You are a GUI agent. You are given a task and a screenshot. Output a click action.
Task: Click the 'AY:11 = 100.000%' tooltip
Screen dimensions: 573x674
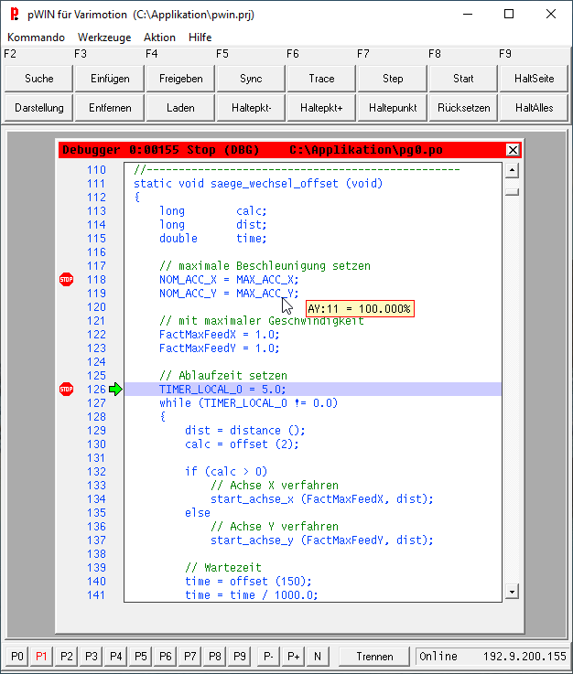pos(360,308)
